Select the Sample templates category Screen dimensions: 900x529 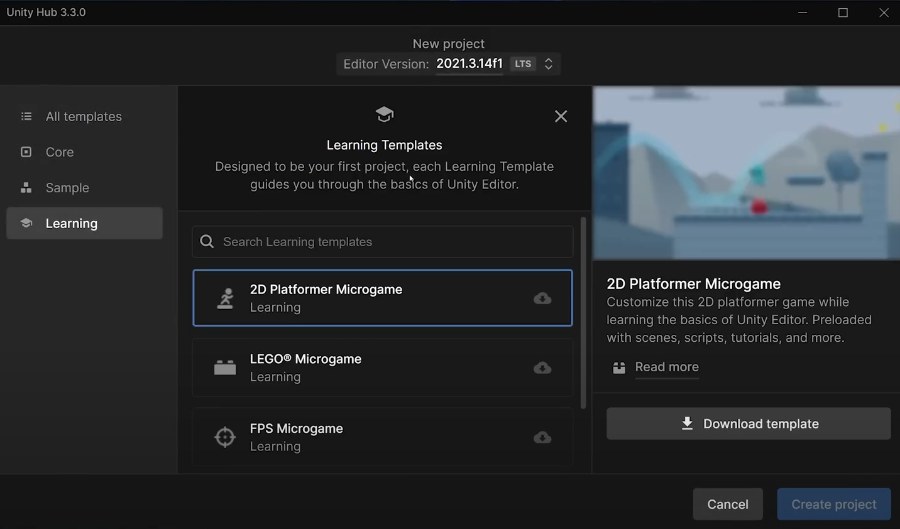(84, 188)
